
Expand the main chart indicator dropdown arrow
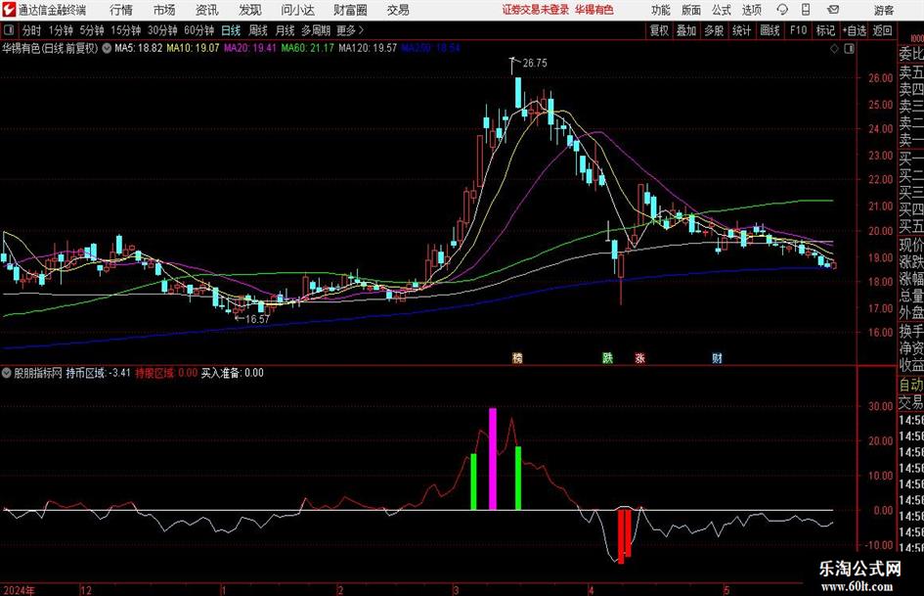pos(107,48)
